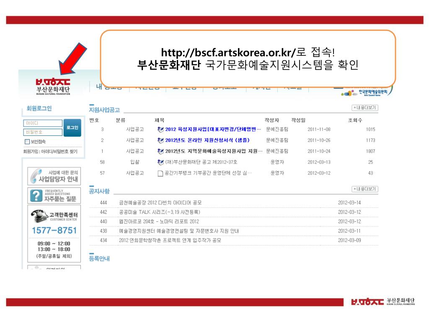Click the icon beside (재)부산문화재단 공고
Screen dimensions: 429x322
pyautogui.click(x=160, y=162)
